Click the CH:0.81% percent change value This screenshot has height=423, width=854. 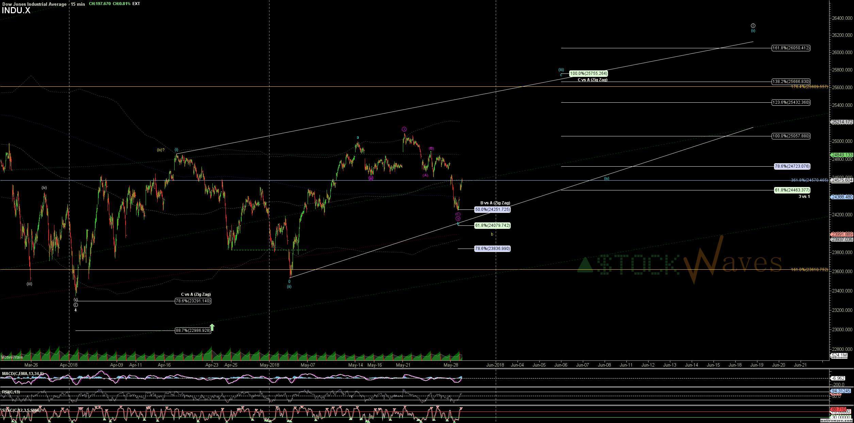coord(121,4)
